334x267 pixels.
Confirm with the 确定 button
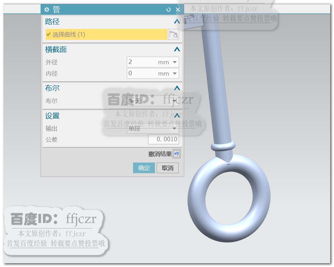(x=144, y=168)
